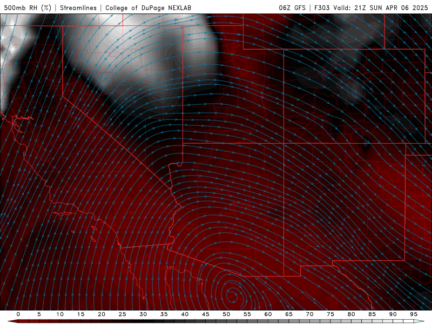
Task: Click the streamline circulation center over northern Mexico
Action: [x=233, y=295]
